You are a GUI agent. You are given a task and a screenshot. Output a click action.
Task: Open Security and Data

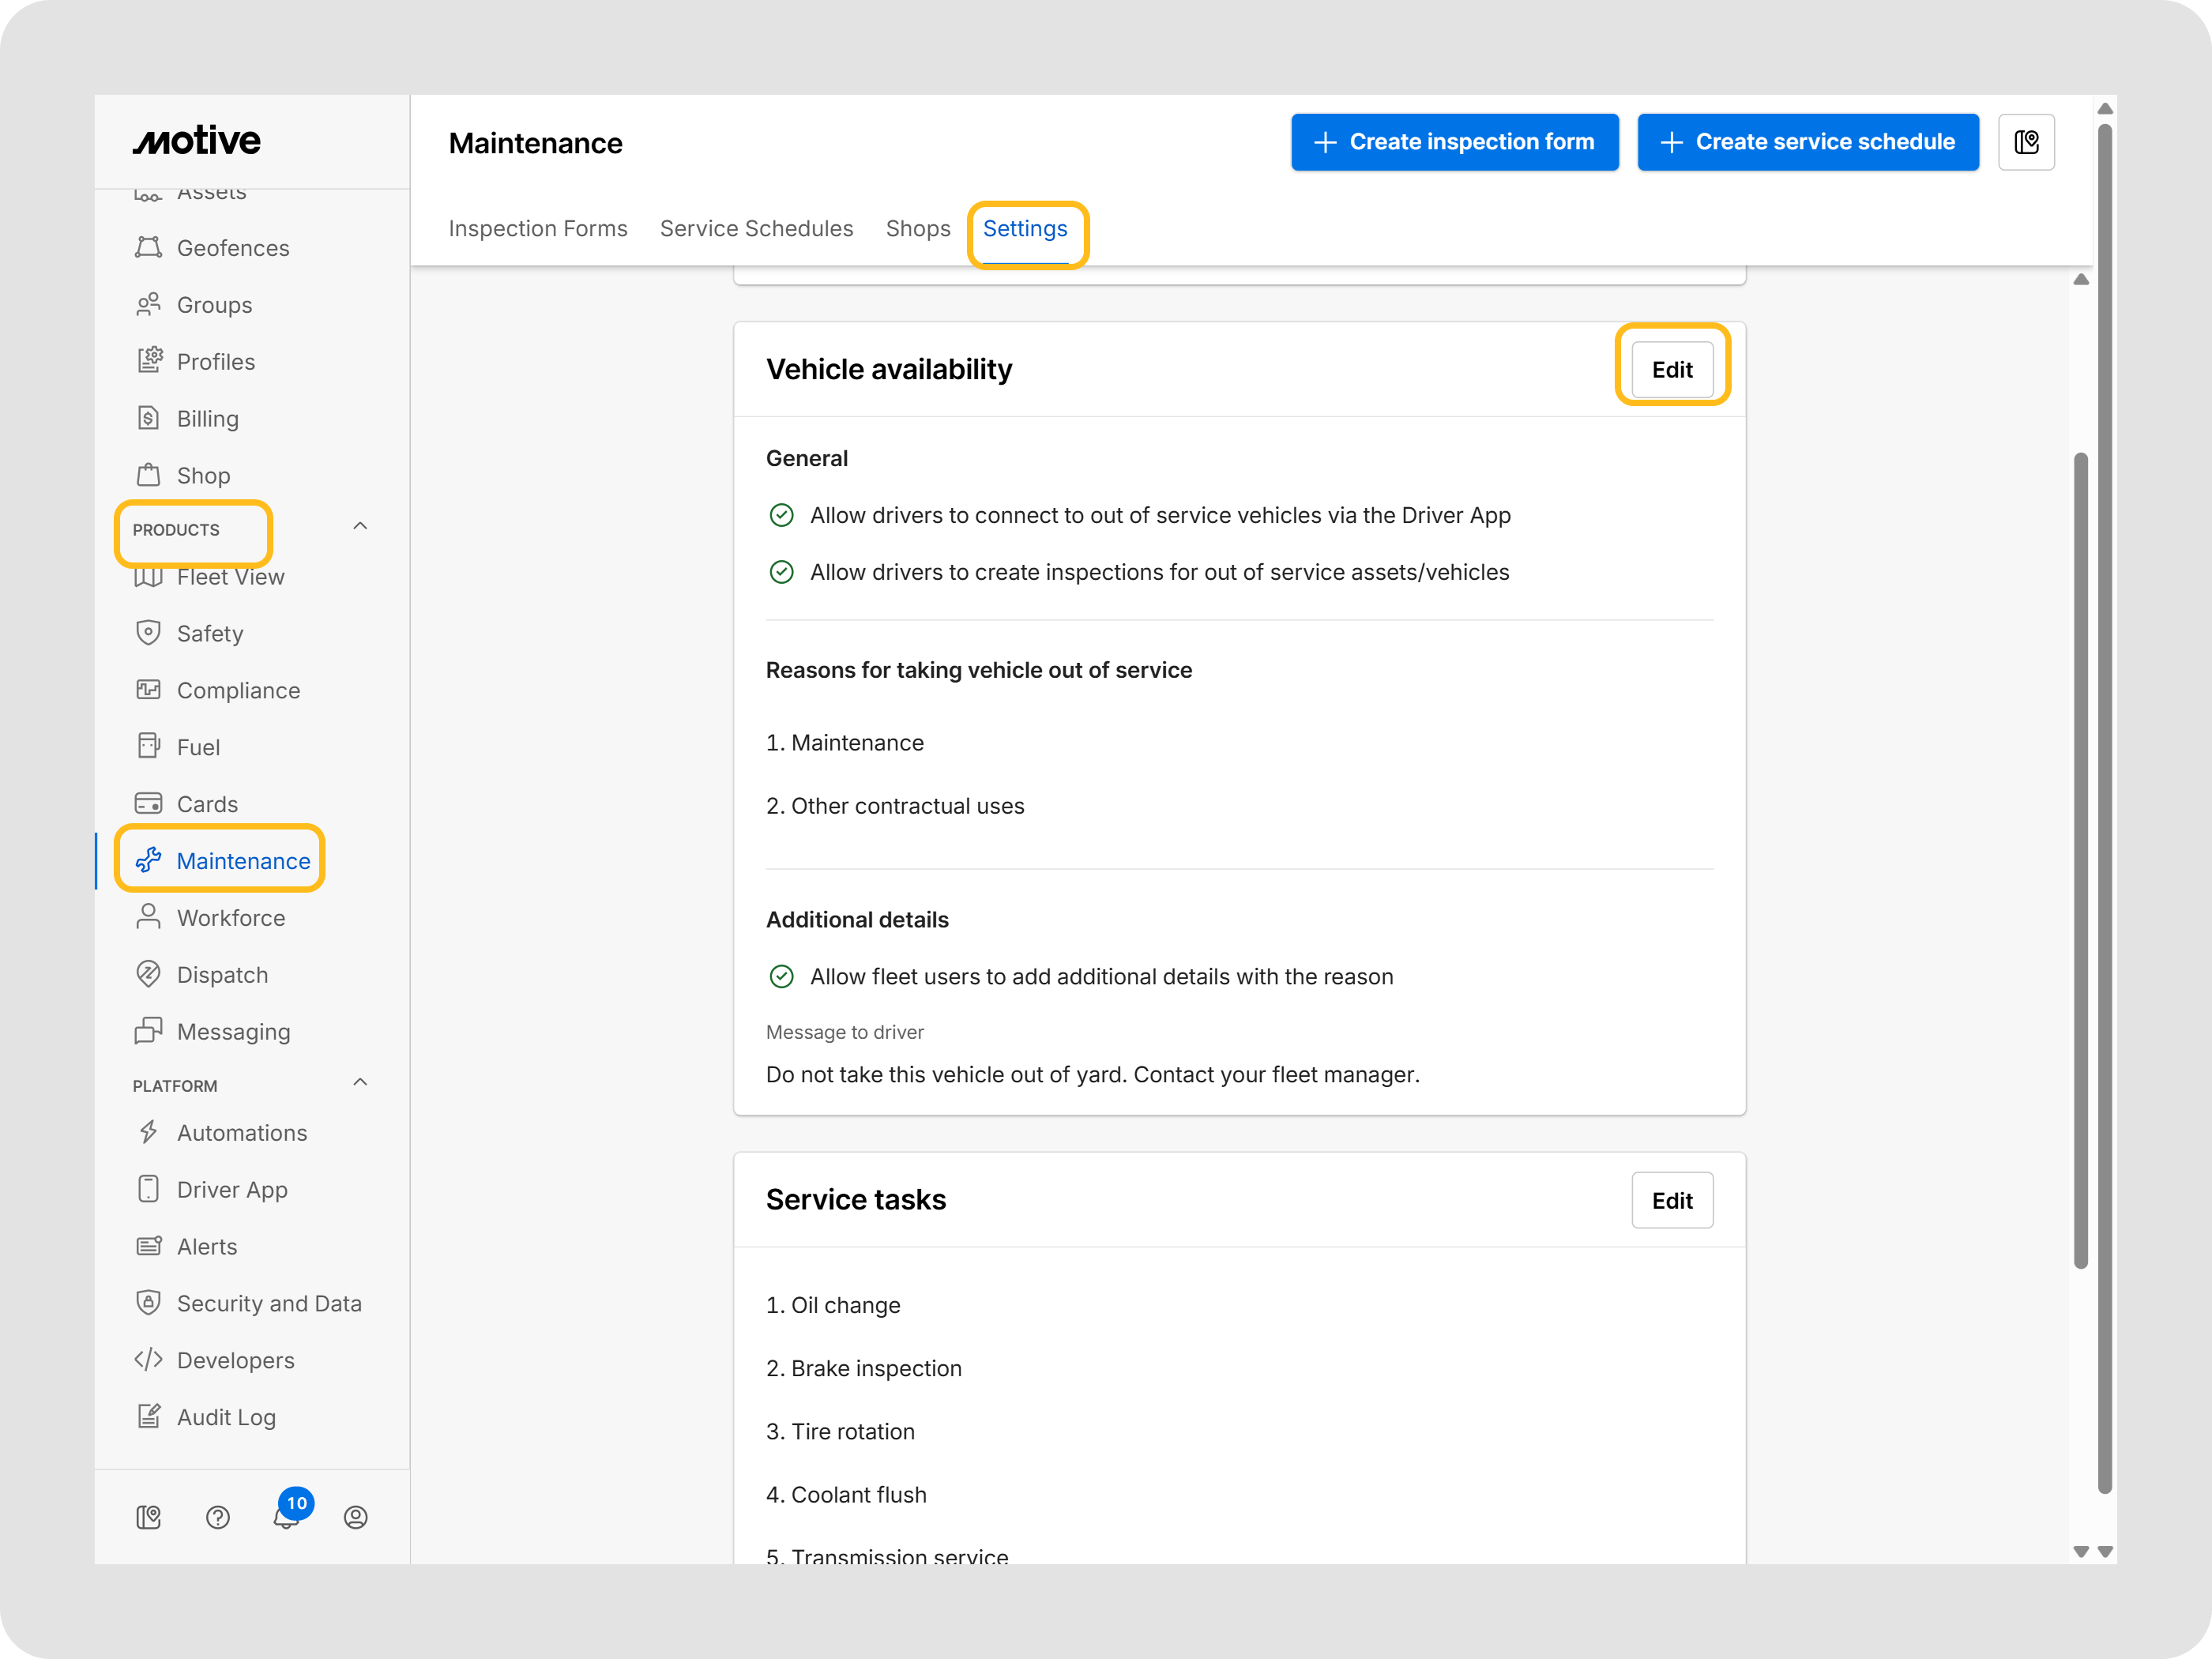(x=248, y=1304)
